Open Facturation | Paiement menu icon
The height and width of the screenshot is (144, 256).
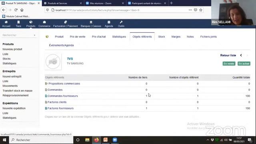point(66,22)
